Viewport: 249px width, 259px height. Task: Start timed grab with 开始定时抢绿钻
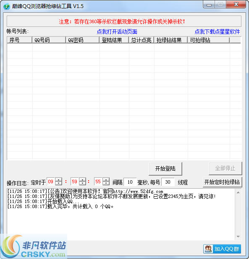[x=222, y=182]
